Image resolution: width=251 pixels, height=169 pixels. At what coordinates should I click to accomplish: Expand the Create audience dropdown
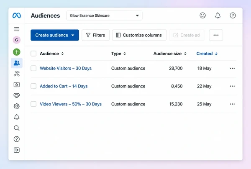[55, 35]
